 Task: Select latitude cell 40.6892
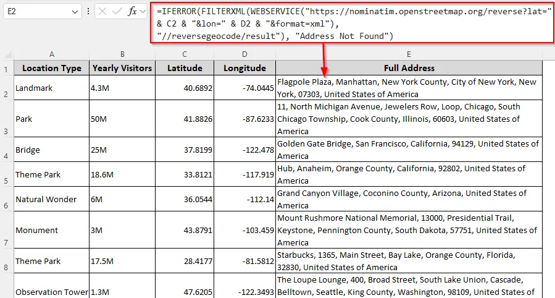pos(185,88)
